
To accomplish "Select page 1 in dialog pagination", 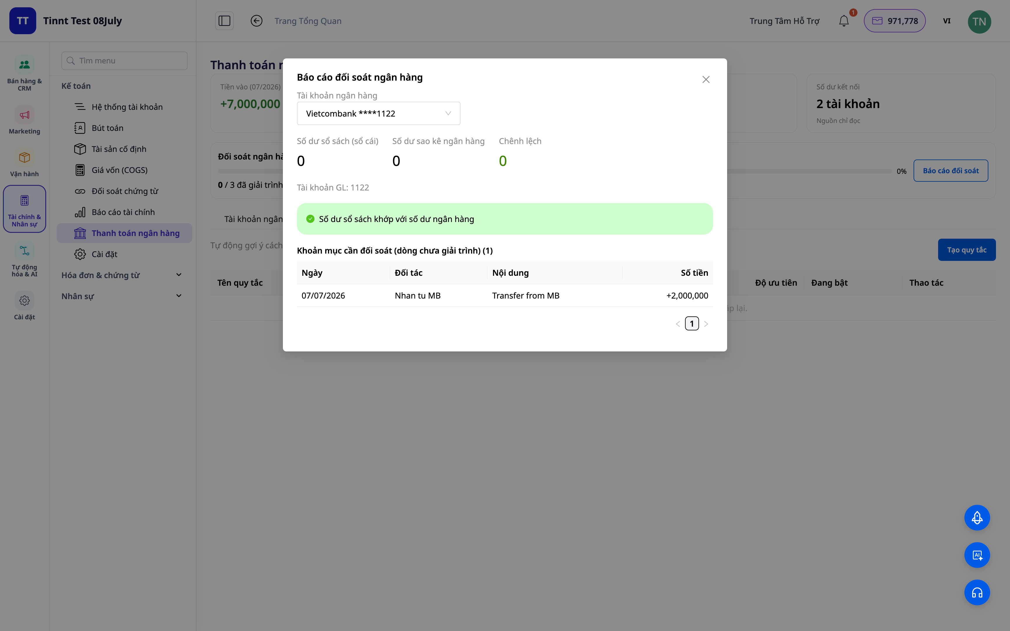I will click(x=691, y=324).
